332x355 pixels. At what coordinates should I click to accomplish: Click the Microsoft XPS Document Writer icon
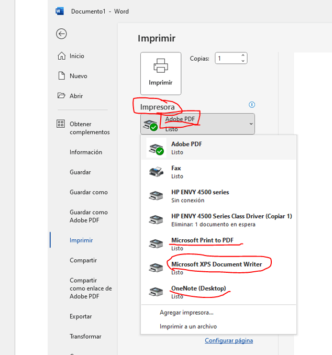tap(156, 268)
